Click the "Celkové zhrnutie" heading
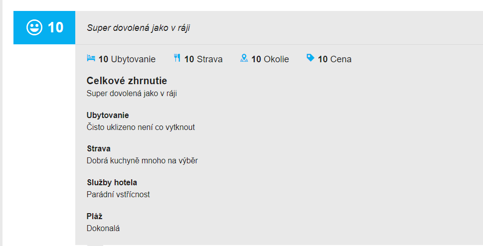The width and height of the screenshot is (483, 246). tap(127, 81)
